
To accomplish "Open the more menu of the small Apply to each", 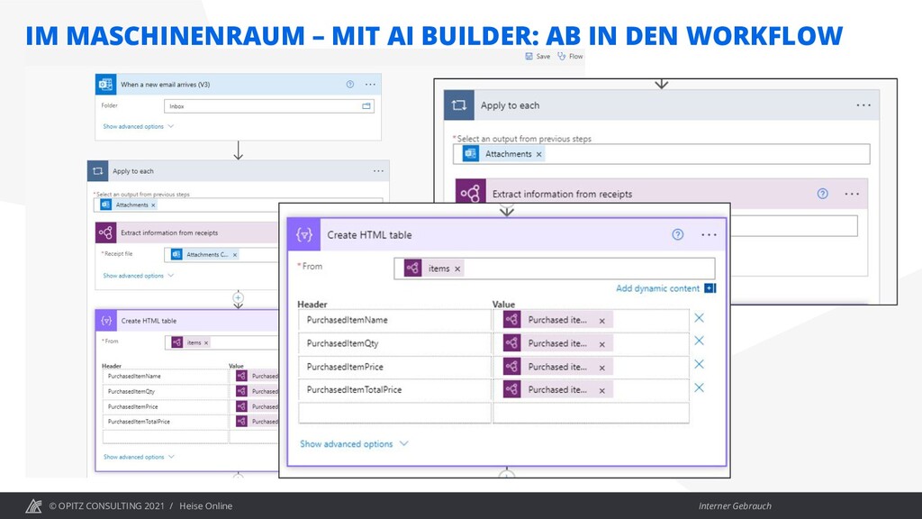I will (x=378, y=171).
